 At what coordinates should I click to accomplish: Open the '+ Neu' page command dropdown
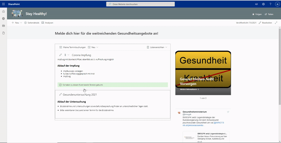point(17,23)
